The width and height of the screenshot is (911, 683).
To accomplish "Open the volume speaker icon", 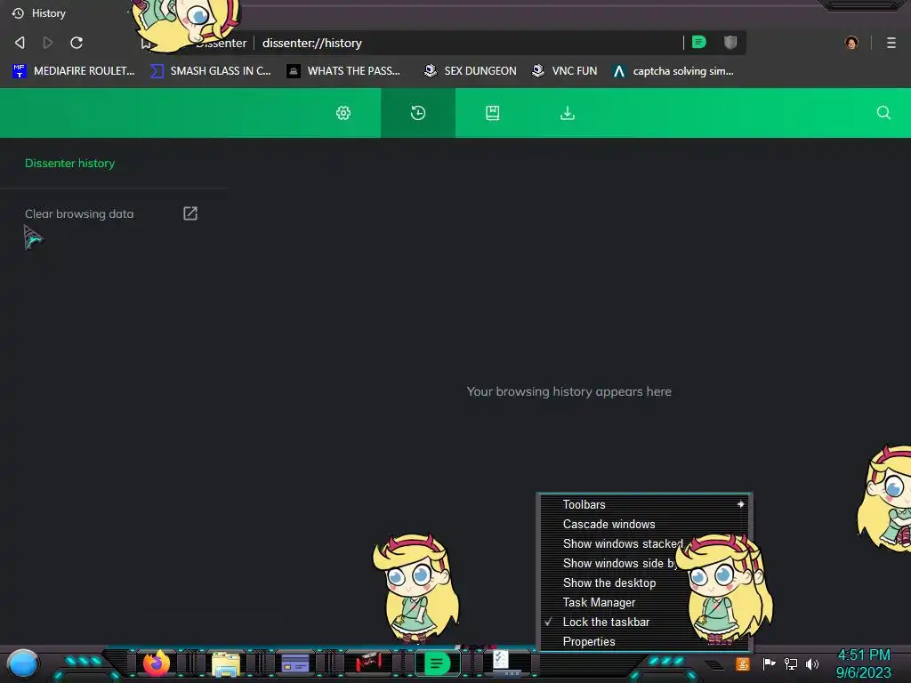I will point(812,663).
